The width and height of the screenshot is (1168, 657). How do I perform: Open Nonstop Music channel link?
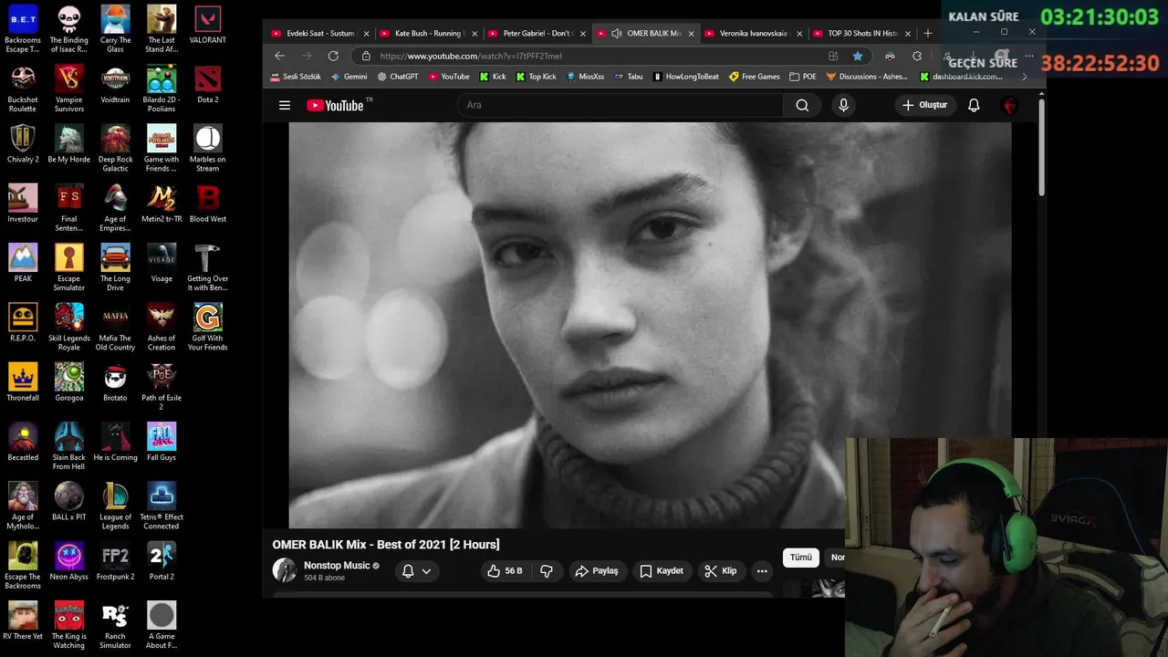click(337, 566)
